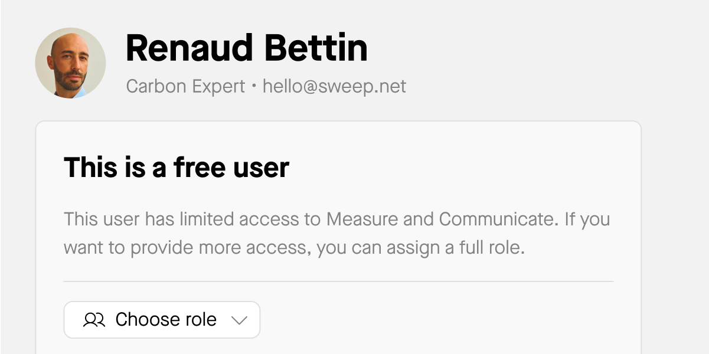The width and height of the screenshot is (709, 354).
Task: Click the dot separator before the email
Action: (x=254, y=87)
